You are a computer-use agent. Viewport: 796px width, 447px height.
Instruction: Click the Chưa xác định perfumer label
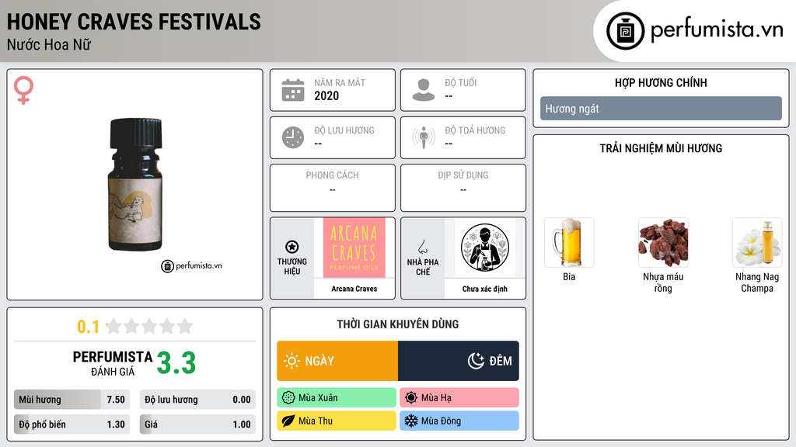[485, 289]
